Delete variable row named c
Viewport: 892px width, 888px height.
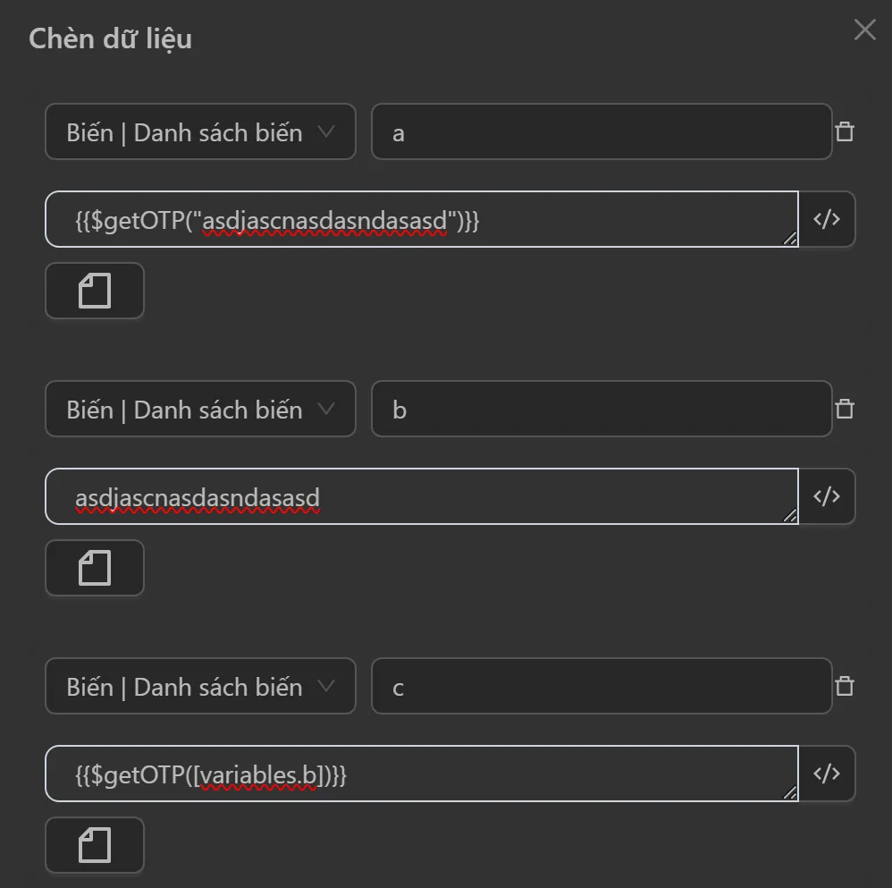tap(844, 687)
